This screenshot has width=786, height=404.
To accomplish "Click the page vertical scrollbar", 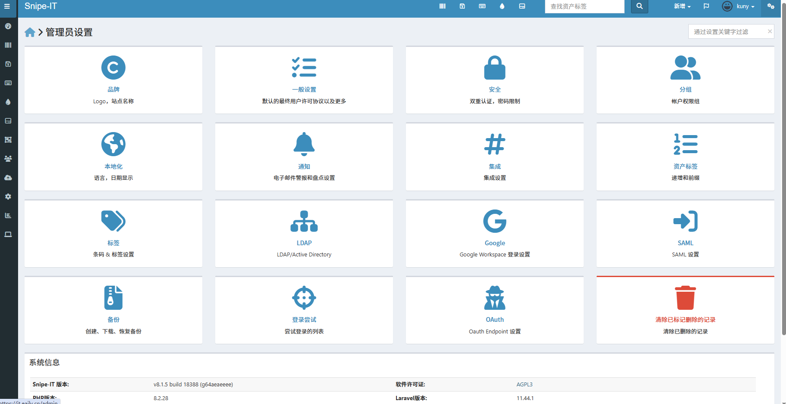I will point(783,170).
